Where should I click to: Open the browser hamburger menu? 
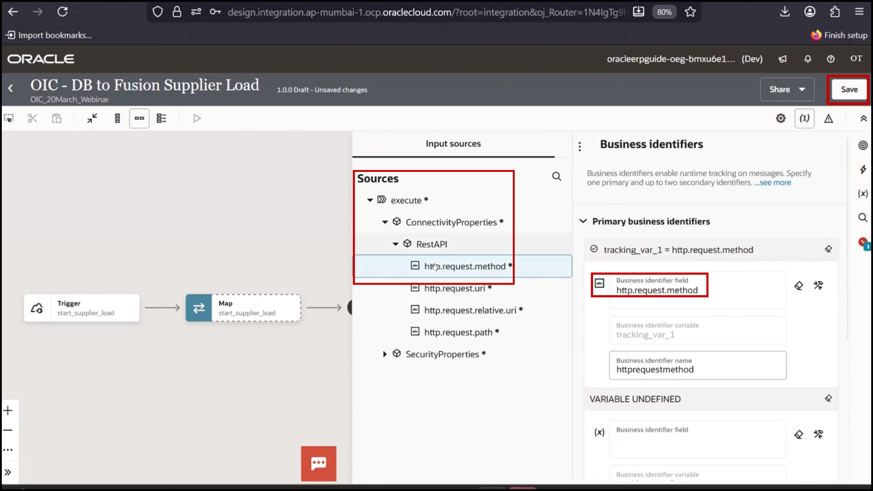pos(859,12)
